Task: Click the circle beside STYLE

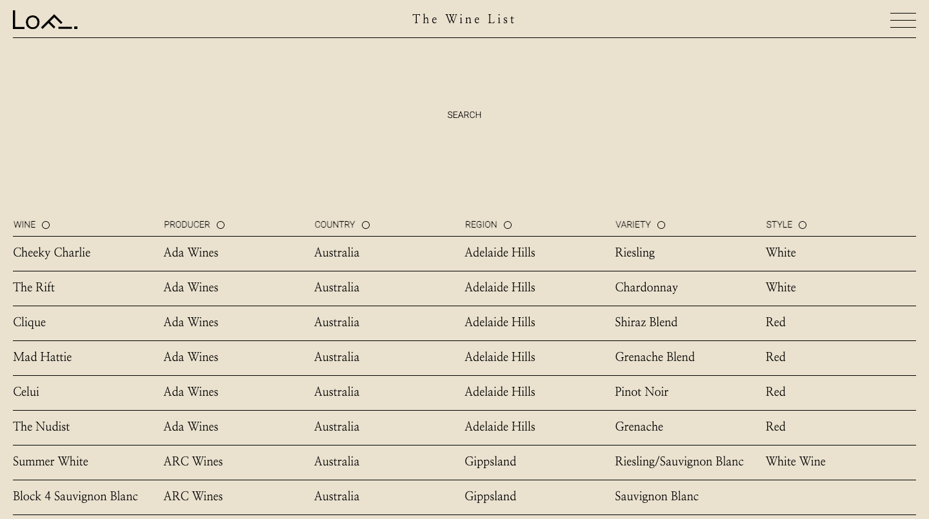Action: coord(803,225)
